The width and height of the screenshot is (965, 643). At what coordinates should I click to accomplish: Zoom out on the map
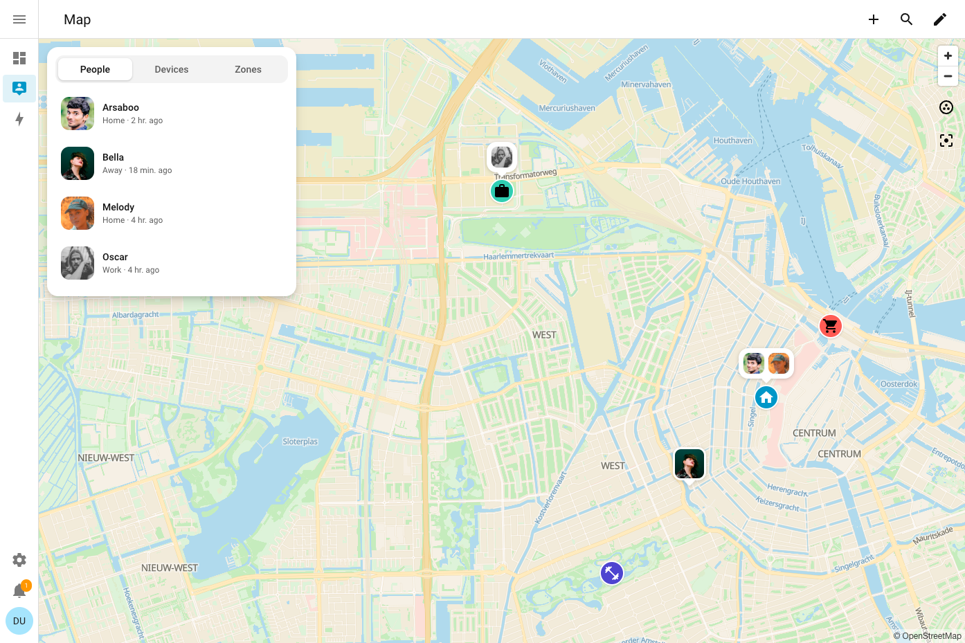(948, 76)
